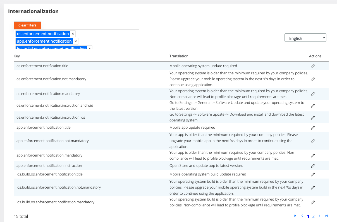Edit the os.enforcement.notification.title translation

pyautogui.click(x=313, y=66)
